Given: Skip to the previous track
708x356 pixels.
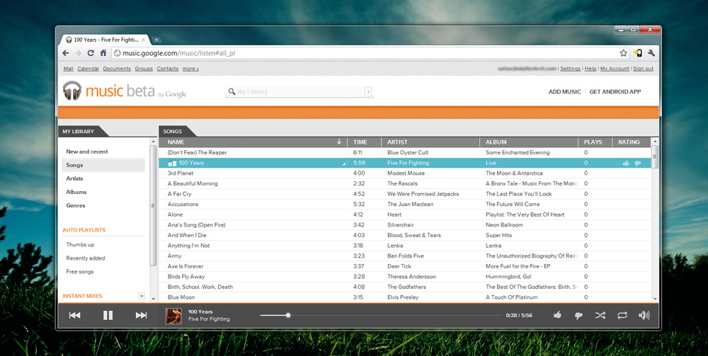Looking at the screenshot, I should click(74, 316).
